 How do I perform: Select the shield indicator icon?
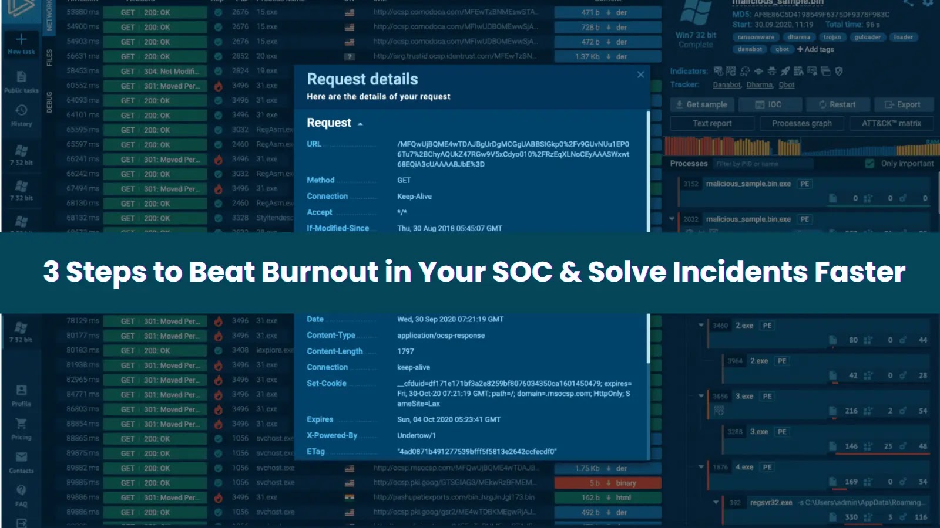point(838,71)
